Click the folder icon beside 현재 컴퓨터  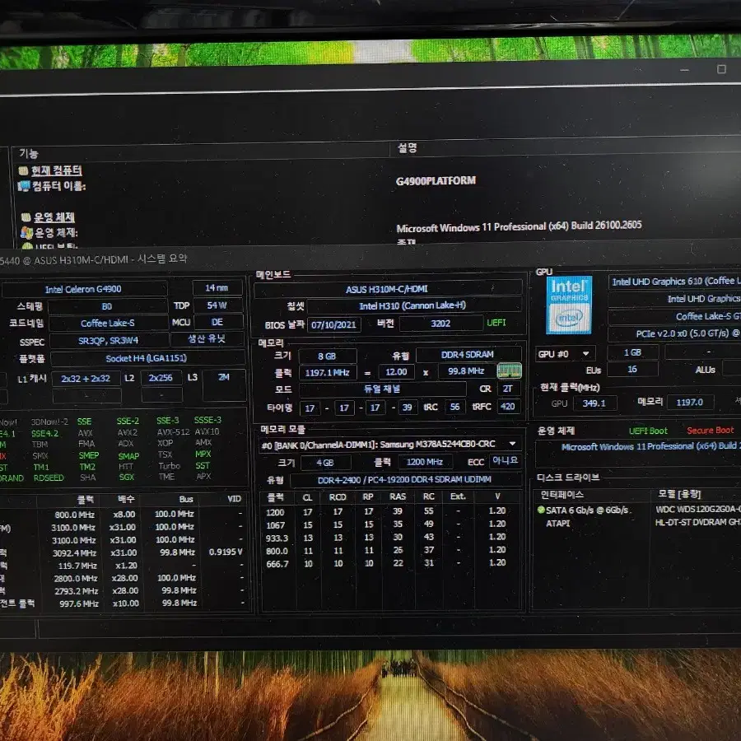point(23,170)
